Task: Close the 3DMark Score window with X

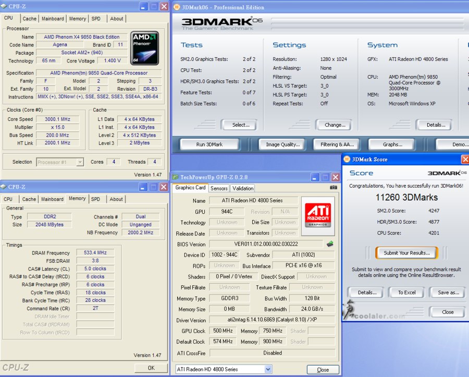Action: pyautogui.click(x=465, y=159)
